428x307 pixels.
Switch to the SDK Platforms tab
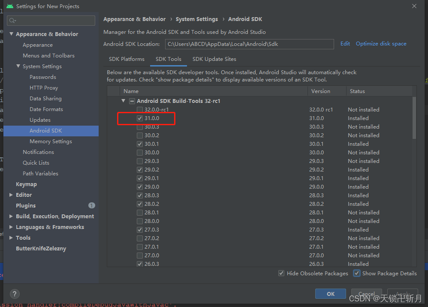point(127,59)
